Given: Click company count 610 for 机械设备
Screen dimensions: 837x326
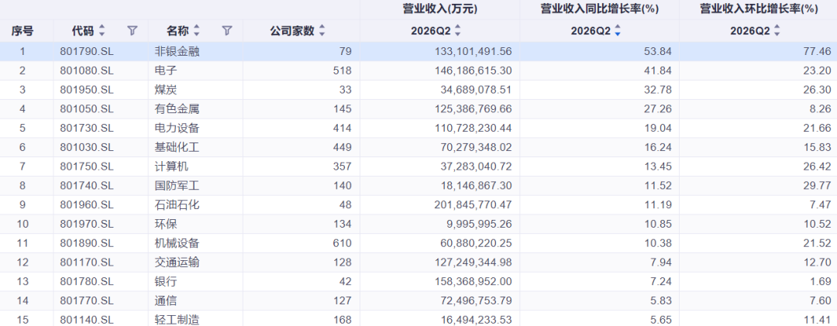Looking at the screenshot, I should [x=342, y=243].
